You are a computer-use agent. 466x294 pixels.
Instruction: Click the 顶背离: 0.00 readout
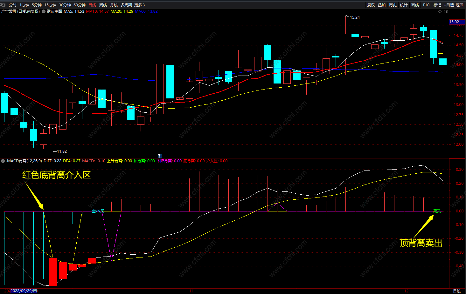[x=144, y=161]
